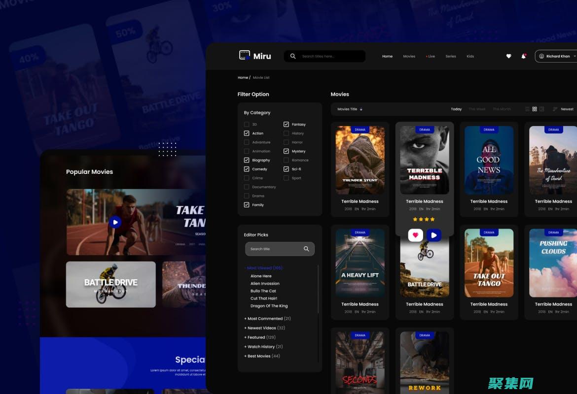Image resolution: width=577 pixels, height=394 pixels.
Task: Switch to list view layout icon
Action: 527,109
